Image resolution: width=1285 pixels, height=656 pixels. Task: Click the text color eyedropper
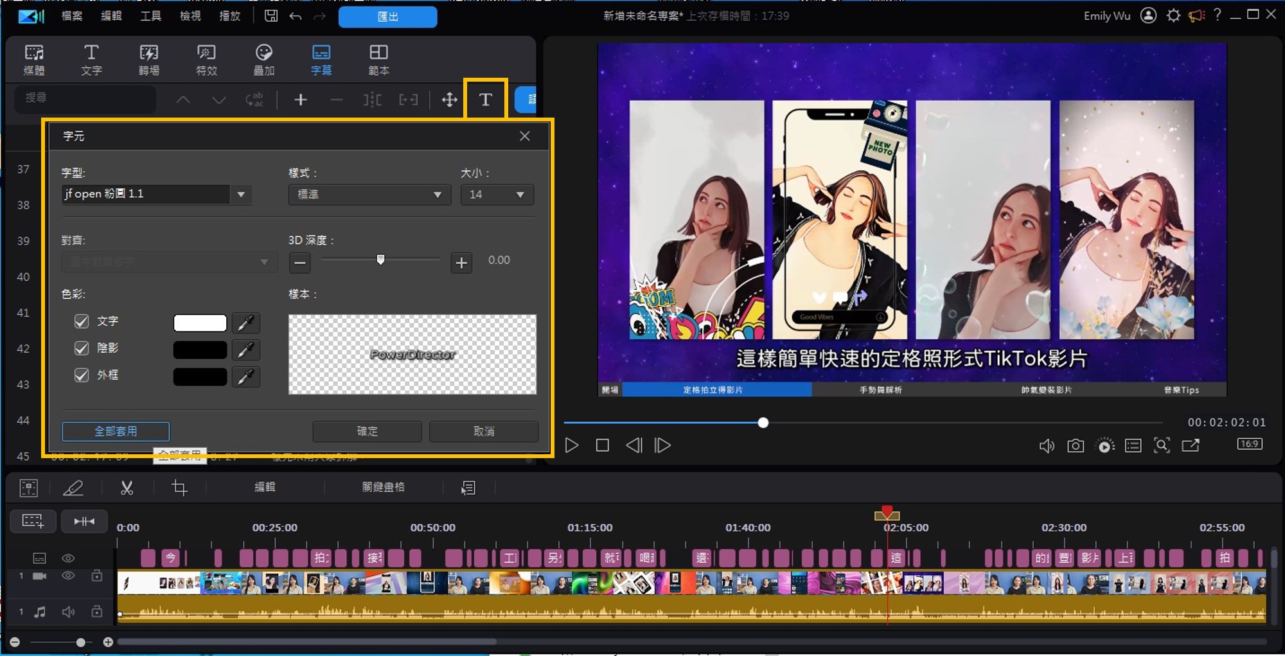pyautogui.click(x=245, y=323)
